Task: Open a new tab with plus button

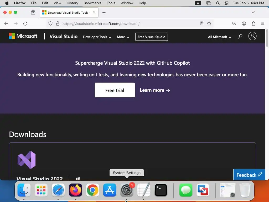Action: (x=104, y=13)
